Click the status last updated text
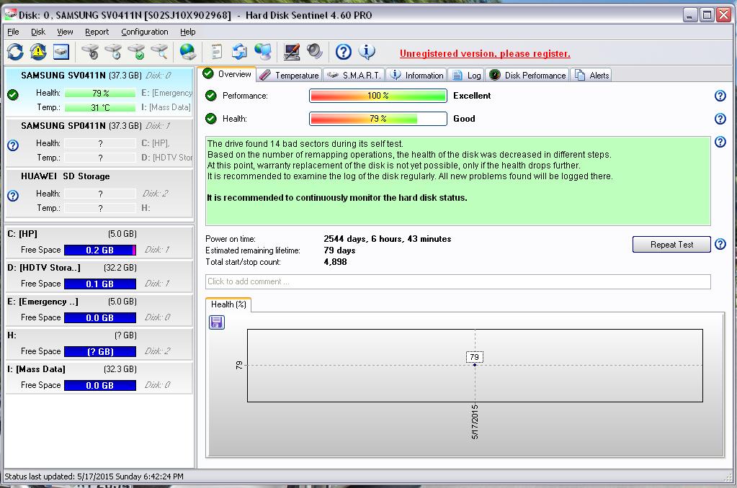This screenshot has height=488, width=737. [94, 476]
